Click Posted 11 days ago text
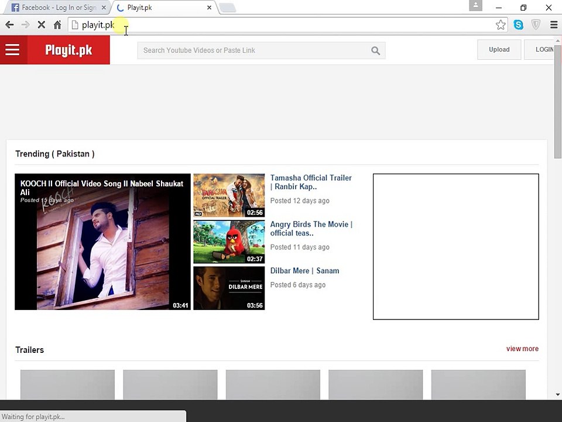This screenshot has width=562, height=422. (300, 247)
